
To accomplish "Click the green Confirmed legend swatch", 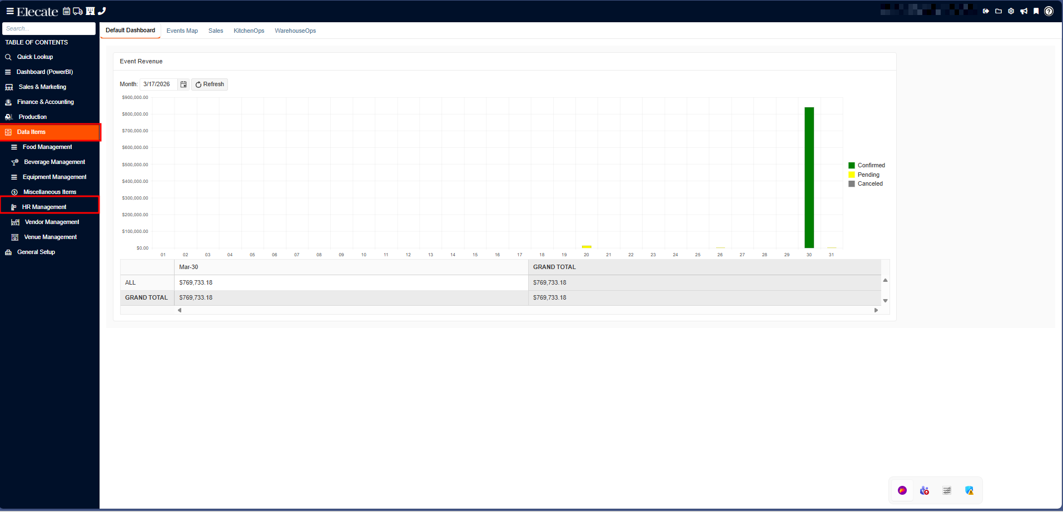I will 851,166.
